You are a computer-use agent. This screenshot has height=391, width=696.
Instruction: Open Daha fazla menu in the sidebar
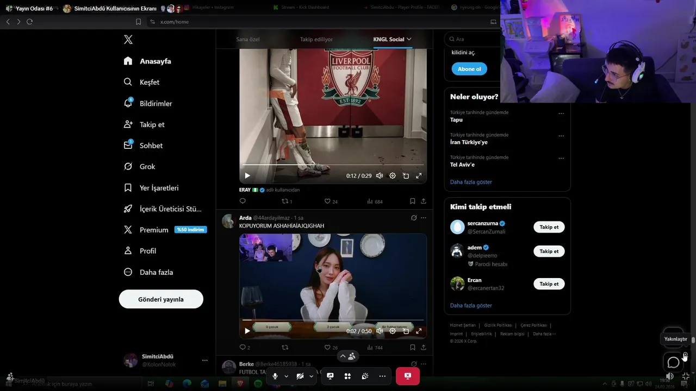(x=148, y=272)
